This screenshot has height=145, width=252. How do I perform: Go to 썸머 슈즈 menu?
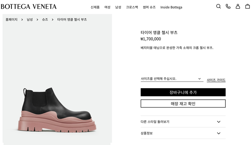point(149,7)
